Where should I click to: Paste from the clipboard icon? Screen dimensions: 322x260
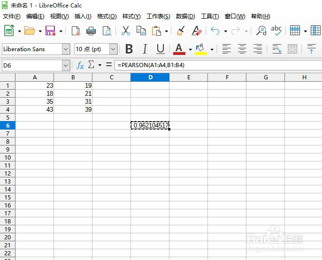click(x=156, y=31)
